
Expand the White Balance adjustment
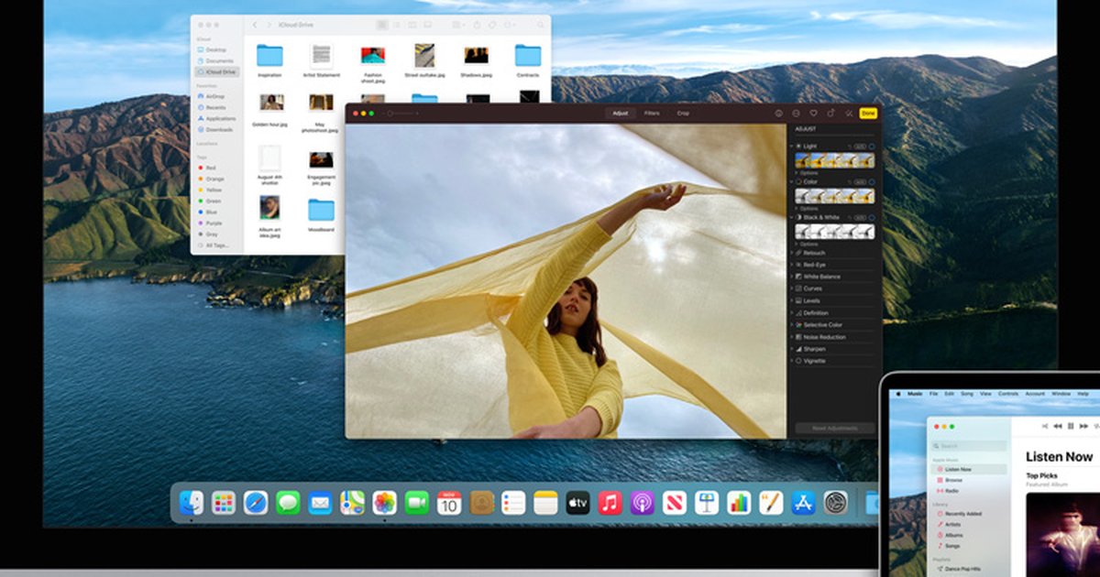[792, 277]
